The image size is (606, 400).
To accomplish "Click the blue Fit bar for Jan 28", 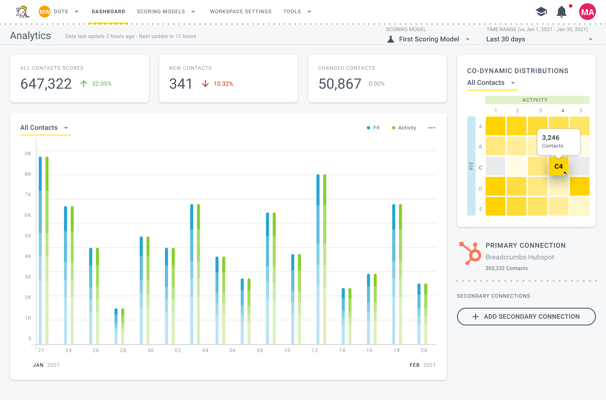I will click(116, 326).
